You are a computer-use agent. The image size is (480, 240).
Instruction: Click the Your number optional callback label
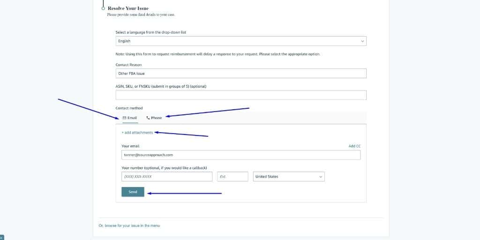coord(164,168)
